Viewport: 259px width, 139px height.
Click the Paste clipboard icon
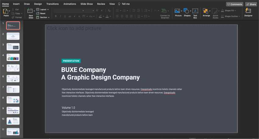(5, 11)
